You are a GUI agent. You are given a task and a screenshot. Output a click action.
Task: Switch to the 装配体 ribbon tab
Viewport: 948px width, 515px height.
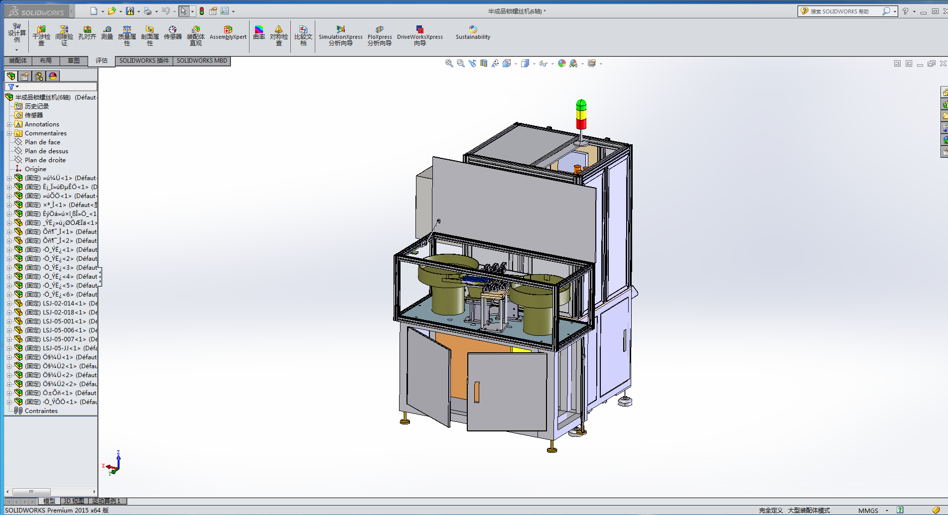18,61
